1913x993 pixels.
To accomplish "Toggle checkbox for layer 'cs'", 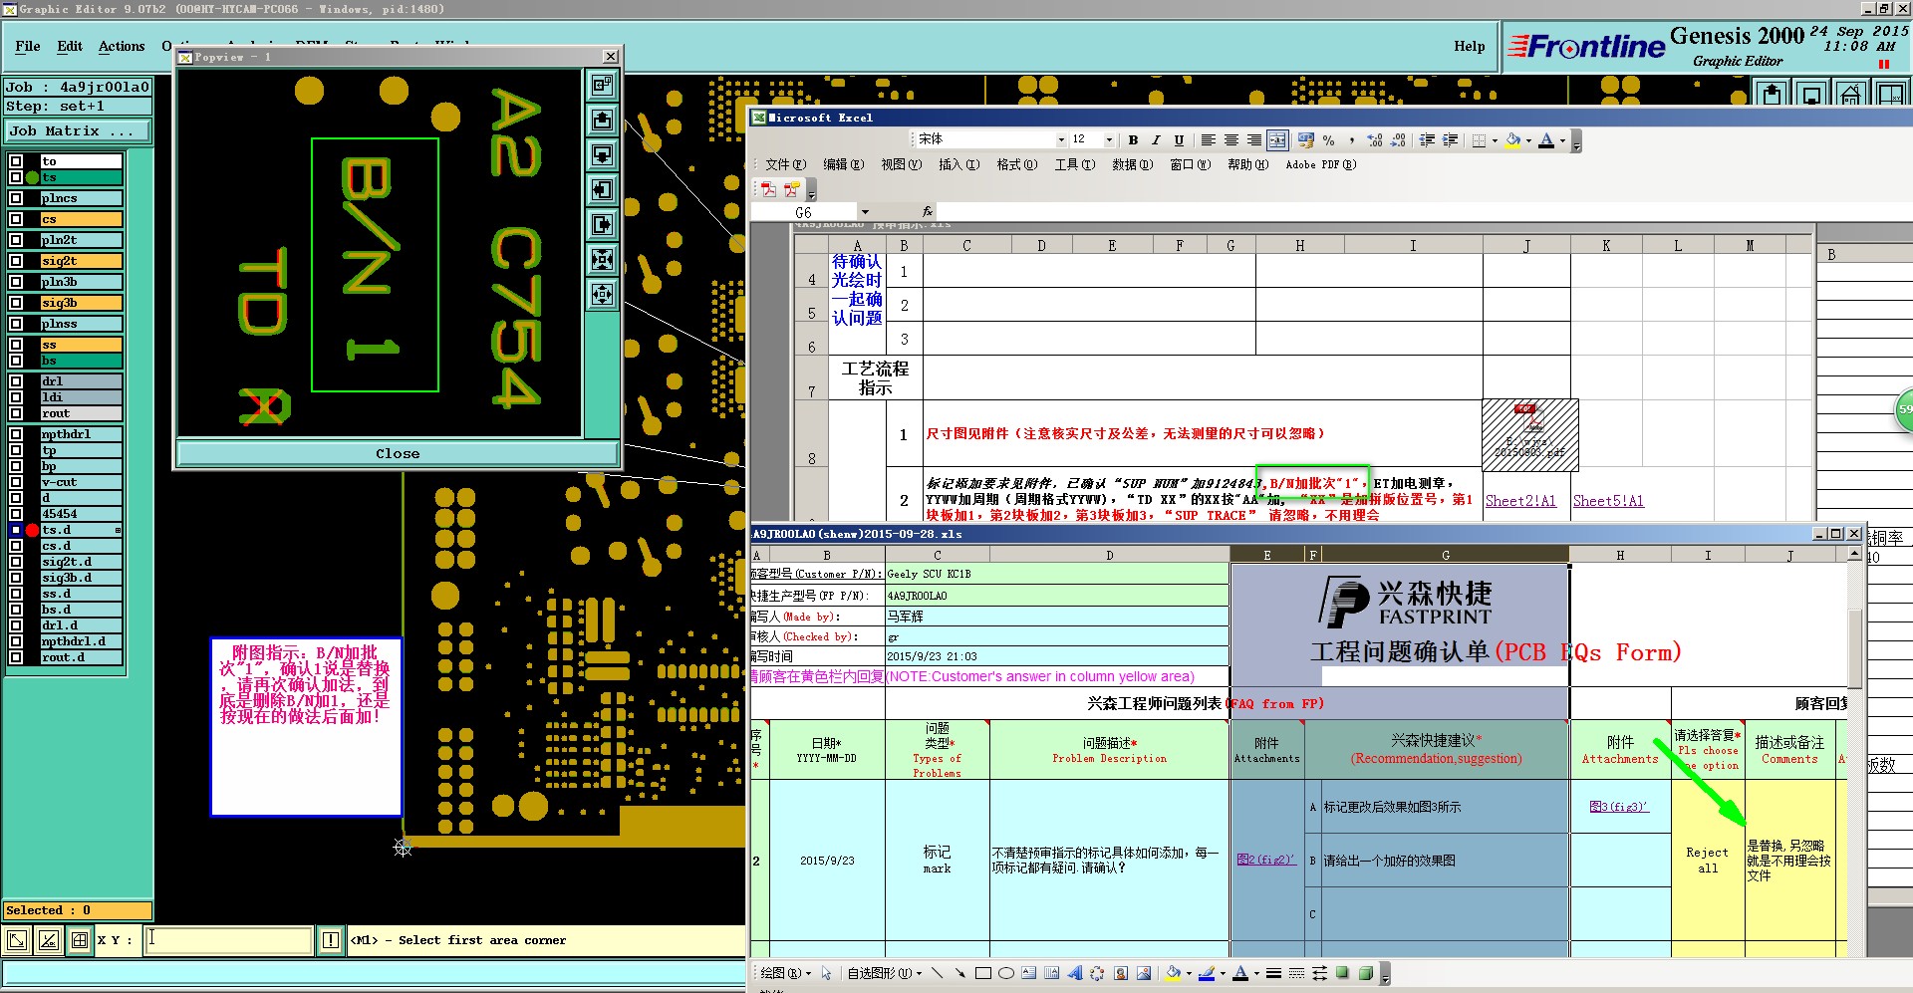I will click(16, 219).
